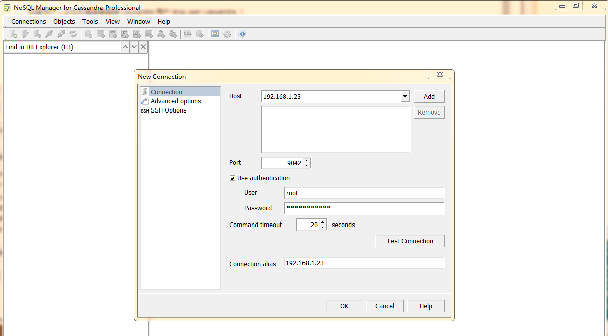This screenshot has height=336, width=608.
Task: Click the create function toolbar icon
Action: pyautogui.click(x=125, y=34)
